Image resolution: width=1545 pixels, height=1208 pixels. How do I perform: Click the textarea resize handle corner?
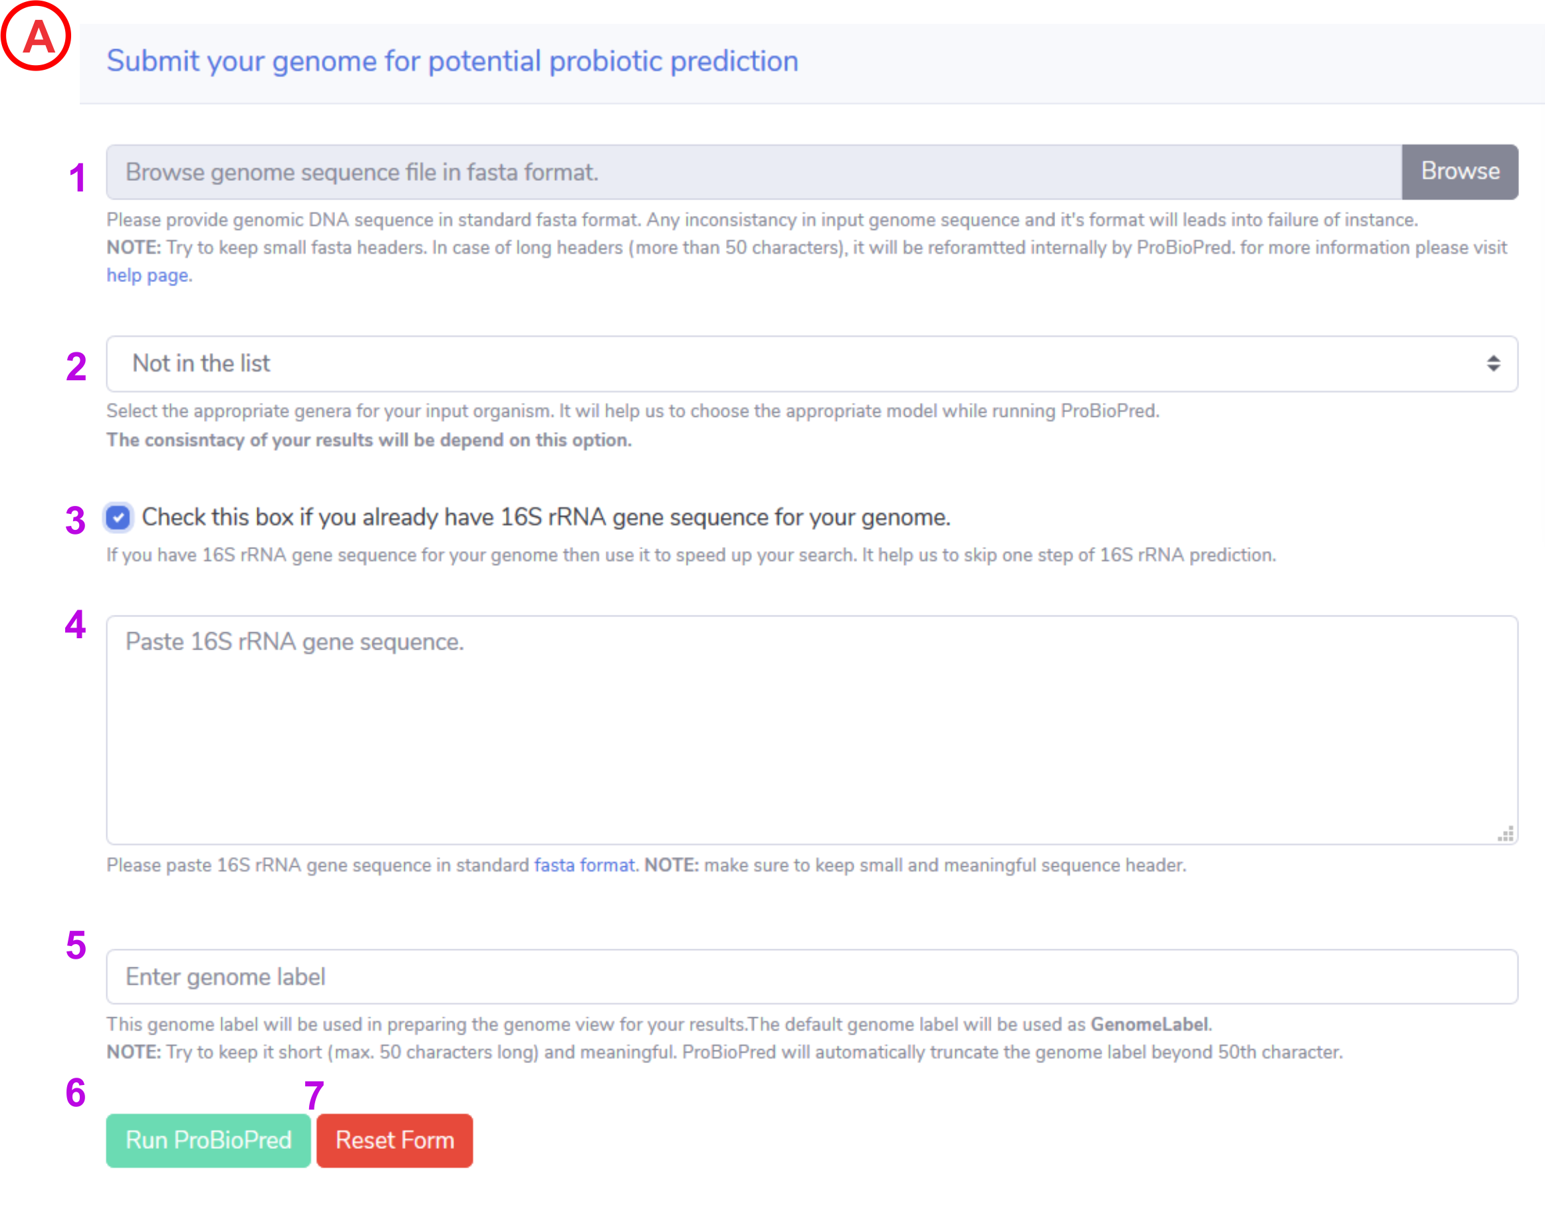pos(1505,833)
